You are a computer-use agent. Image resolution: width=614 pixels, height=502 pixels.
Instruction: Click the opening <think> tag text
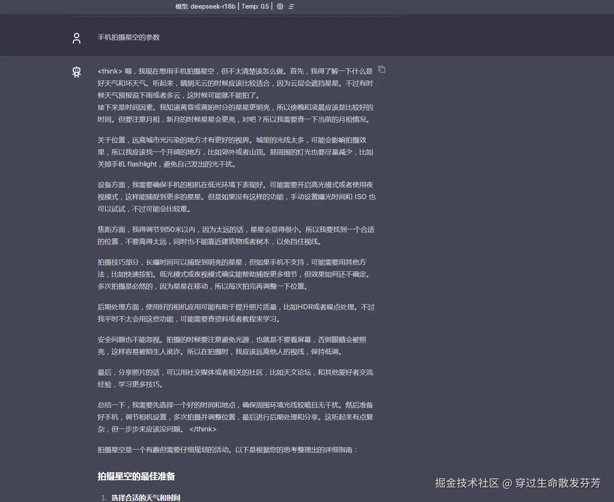tap(110, 71)
